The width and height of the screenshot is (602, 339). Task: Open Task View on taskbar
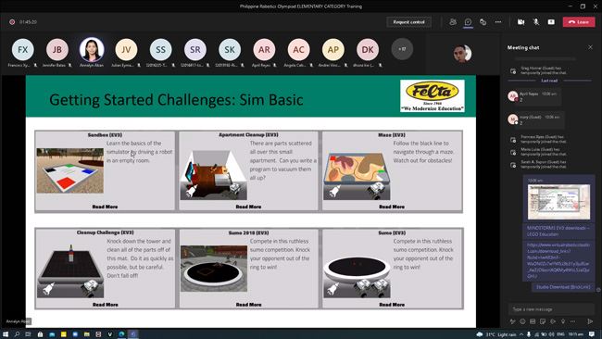tap(28, 334)
